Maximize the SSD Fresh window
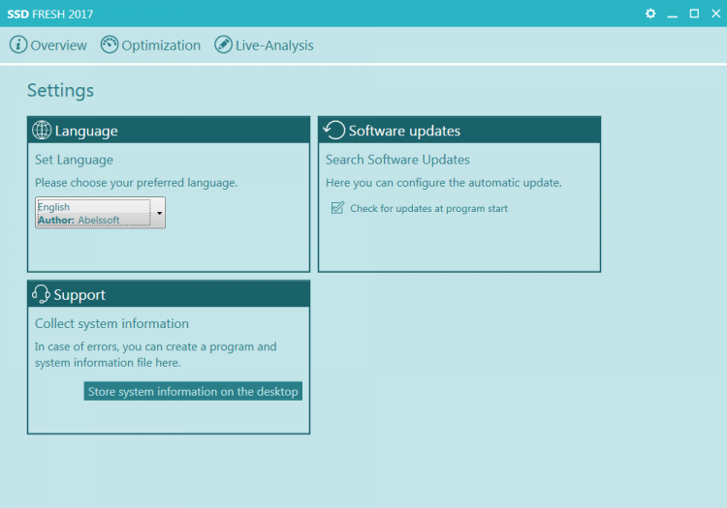Viewport: 727px width, 508px height. pos(694,14)
